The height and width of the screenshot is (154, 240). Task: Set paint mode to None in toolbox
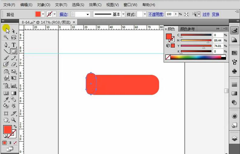[15, 142]
